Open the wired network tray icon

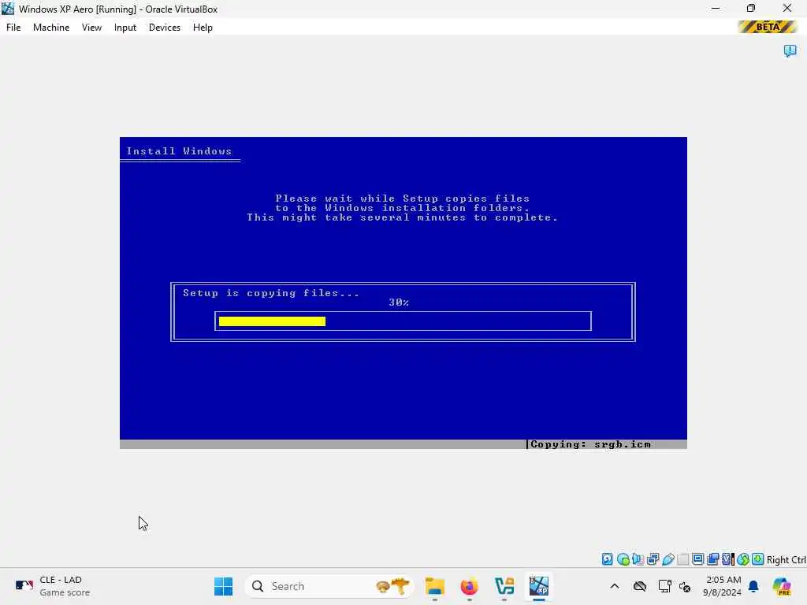[x=664, y=586]
